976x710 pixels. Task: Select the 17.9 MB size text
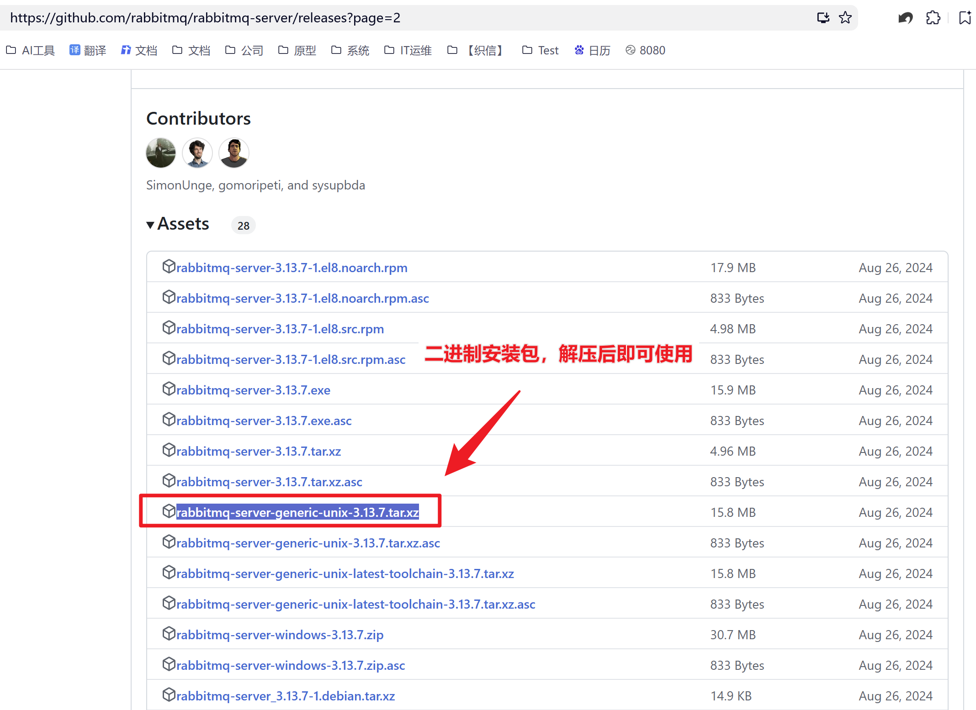tap(733, 268)
